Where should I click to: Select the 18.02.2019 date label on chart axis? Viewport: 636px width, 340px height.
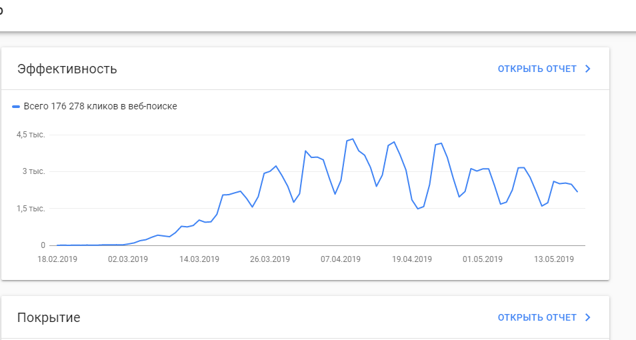pos(57,259)
